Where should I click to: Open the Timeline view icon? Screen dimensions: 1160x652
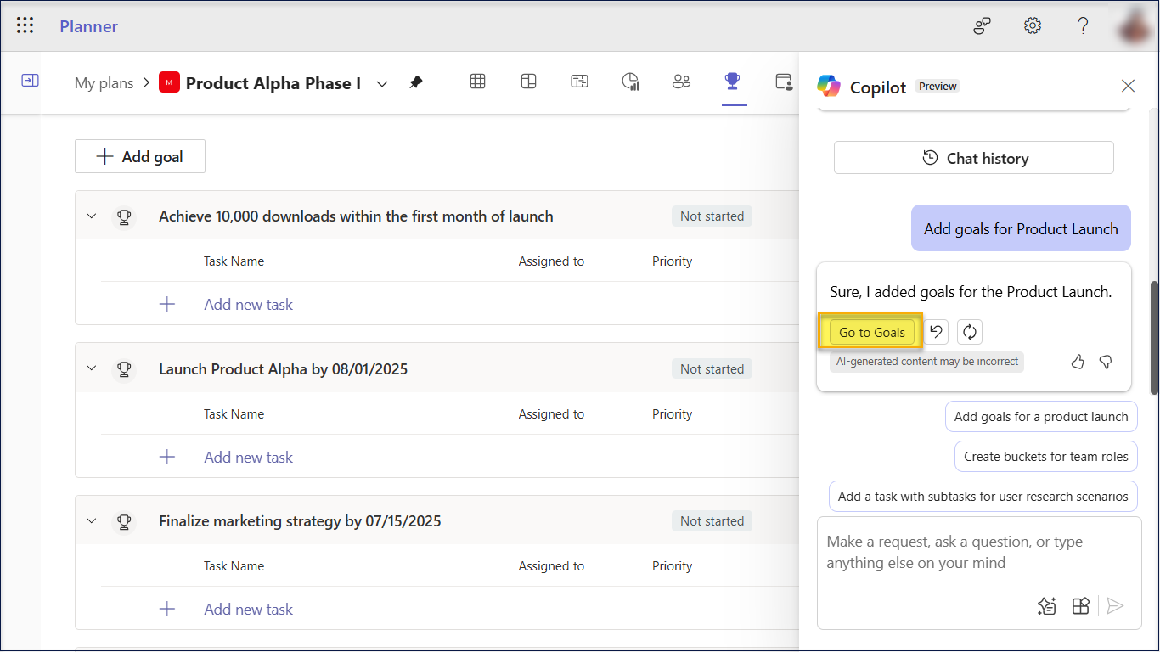pyautogui.click(x=579, y=81)
